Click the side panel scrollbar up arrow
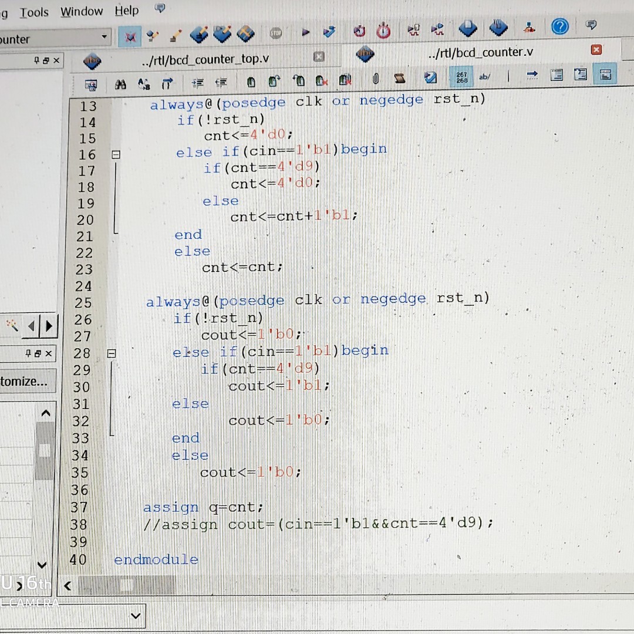 [x=46, y=413]
